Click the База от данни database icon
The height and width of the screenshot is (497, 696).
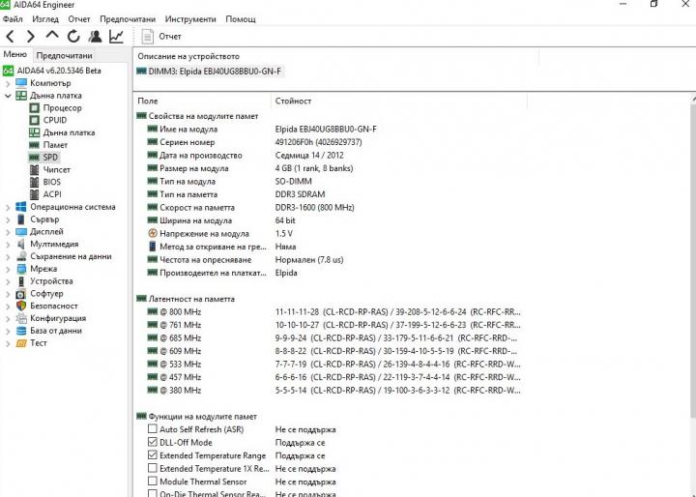point(21,331)
